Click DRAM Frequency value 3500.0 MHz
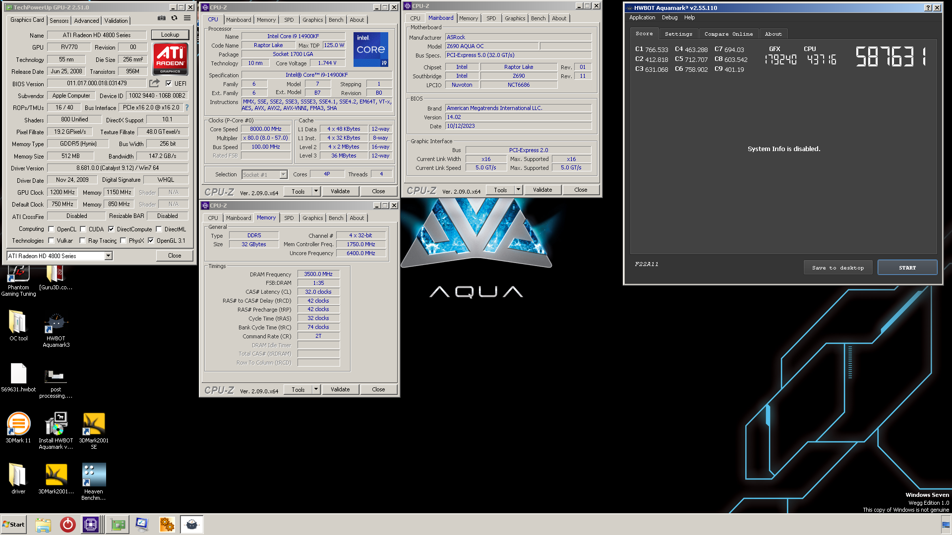 click(x=318, y=274)
